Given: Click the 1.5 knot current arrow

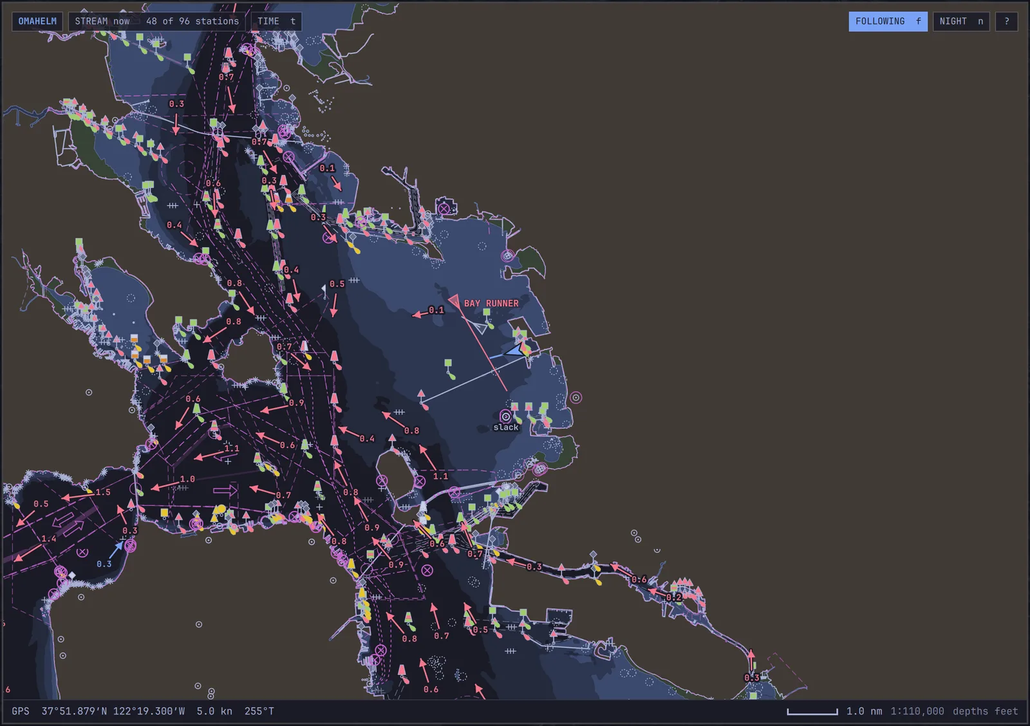Looking at the screenshot, I should [77, 496].
